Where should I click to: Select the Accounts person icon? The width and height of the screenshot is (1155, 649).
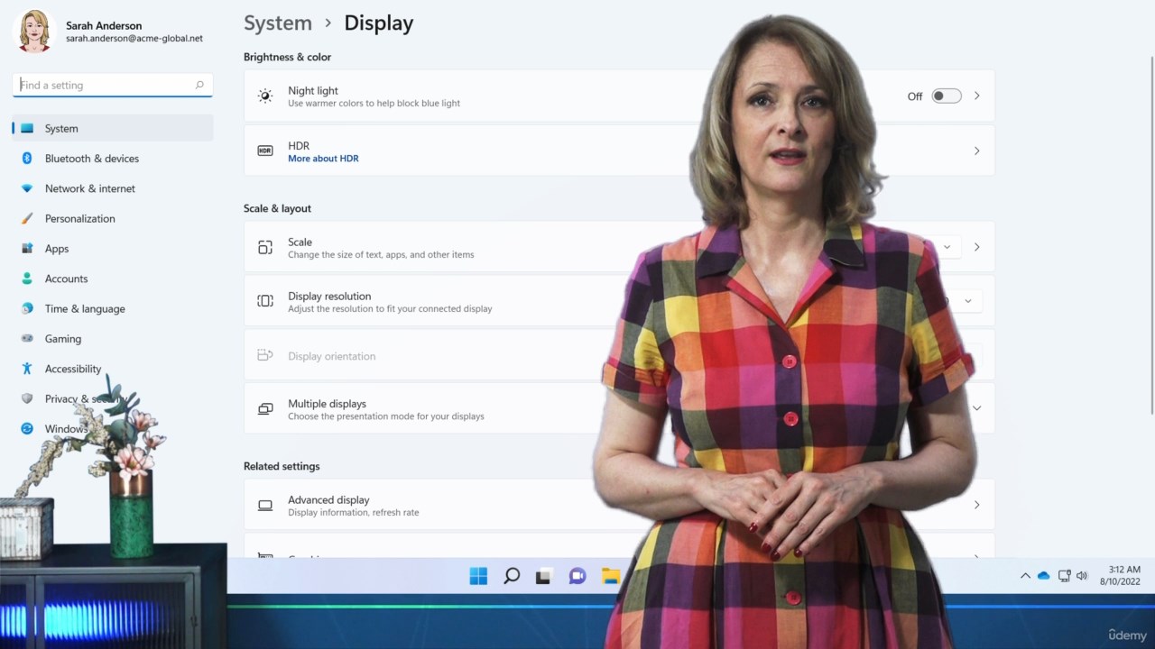point(27,279)
